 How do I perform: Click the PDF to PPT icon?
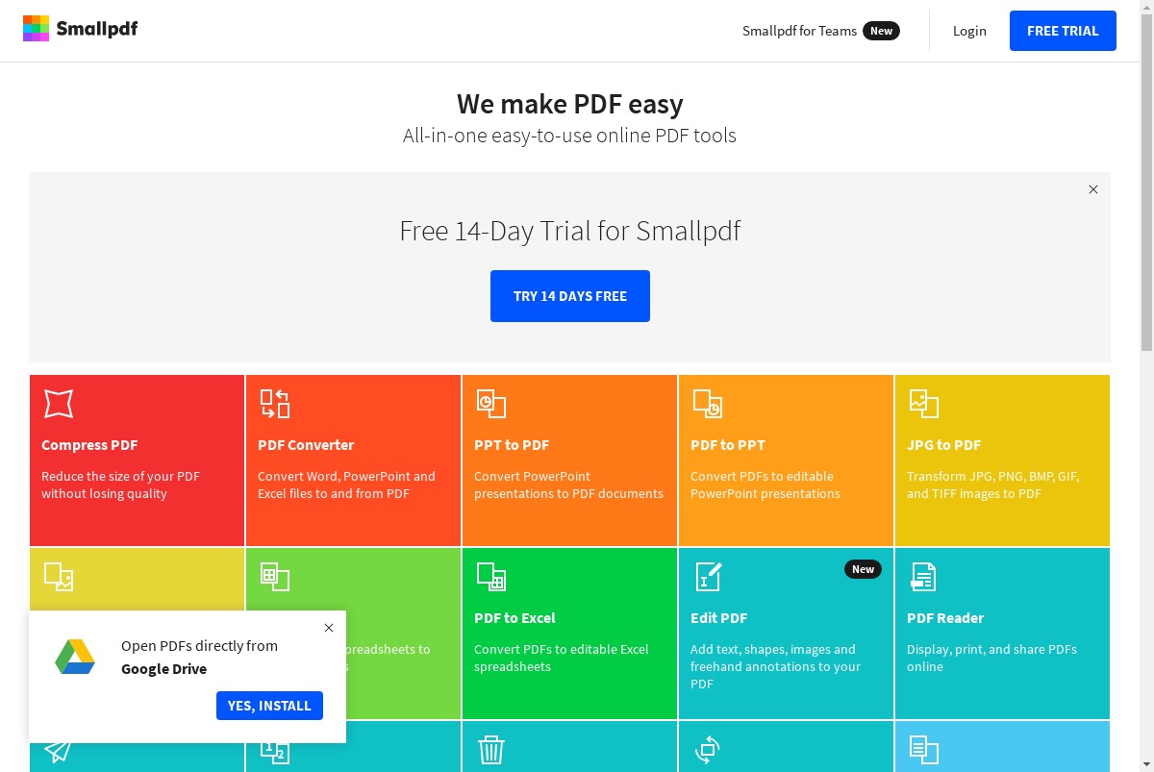point(708,404)
